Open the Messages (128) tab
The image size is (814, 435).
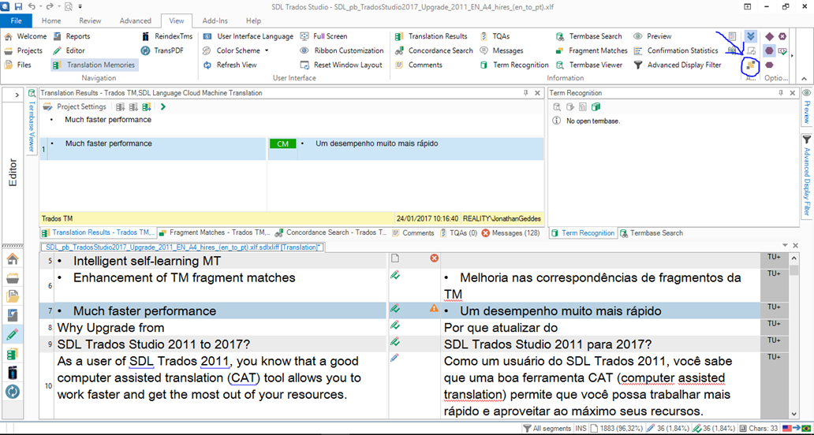coord(511,232)
